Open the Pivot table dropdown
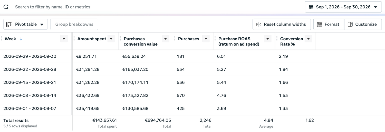Image resolution: width=385 pixels, height=132 pixels. pyautogui.click(x=25, y=24)
